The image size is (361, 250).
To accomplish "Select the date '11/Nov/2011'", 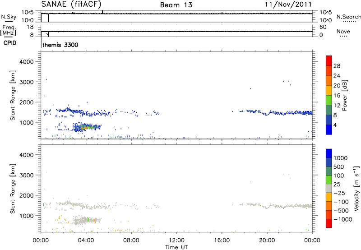I will [288, 5].
